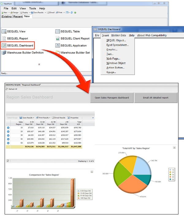This screenshot has width=184, height=216.
Task: Open SEQUEL View icon in ViewPoint
Action: pos(4,32)
